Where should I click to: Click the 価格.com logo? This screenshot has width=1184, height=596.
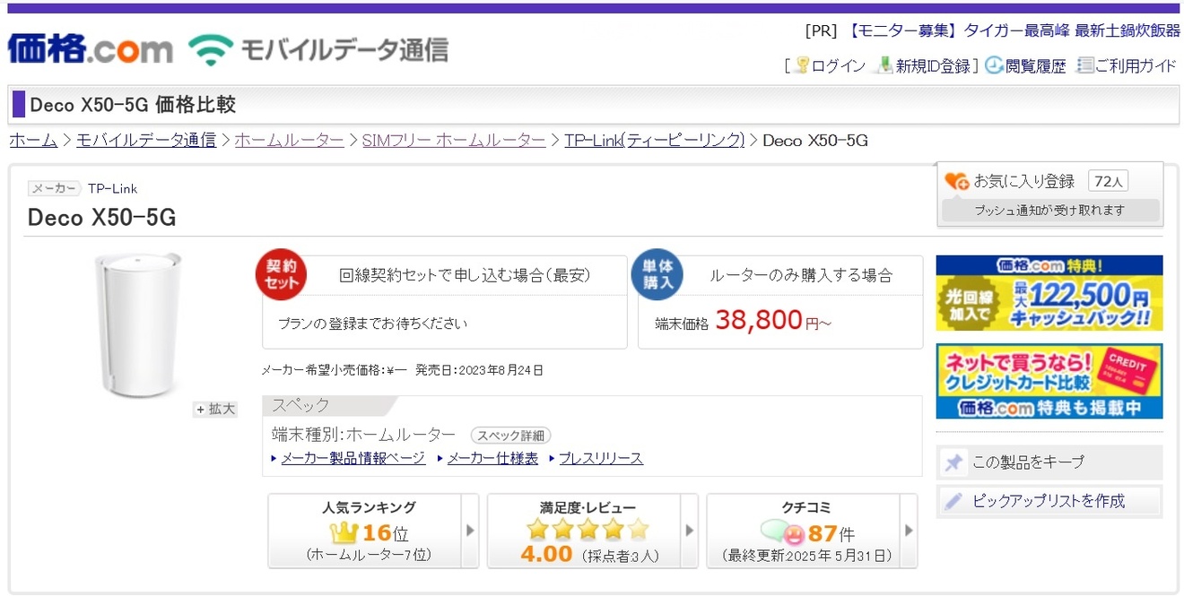(90, 48)
